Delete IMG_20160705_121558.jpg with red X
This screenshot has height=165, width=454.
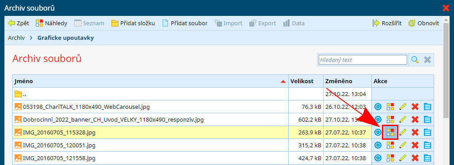[415, 158]
